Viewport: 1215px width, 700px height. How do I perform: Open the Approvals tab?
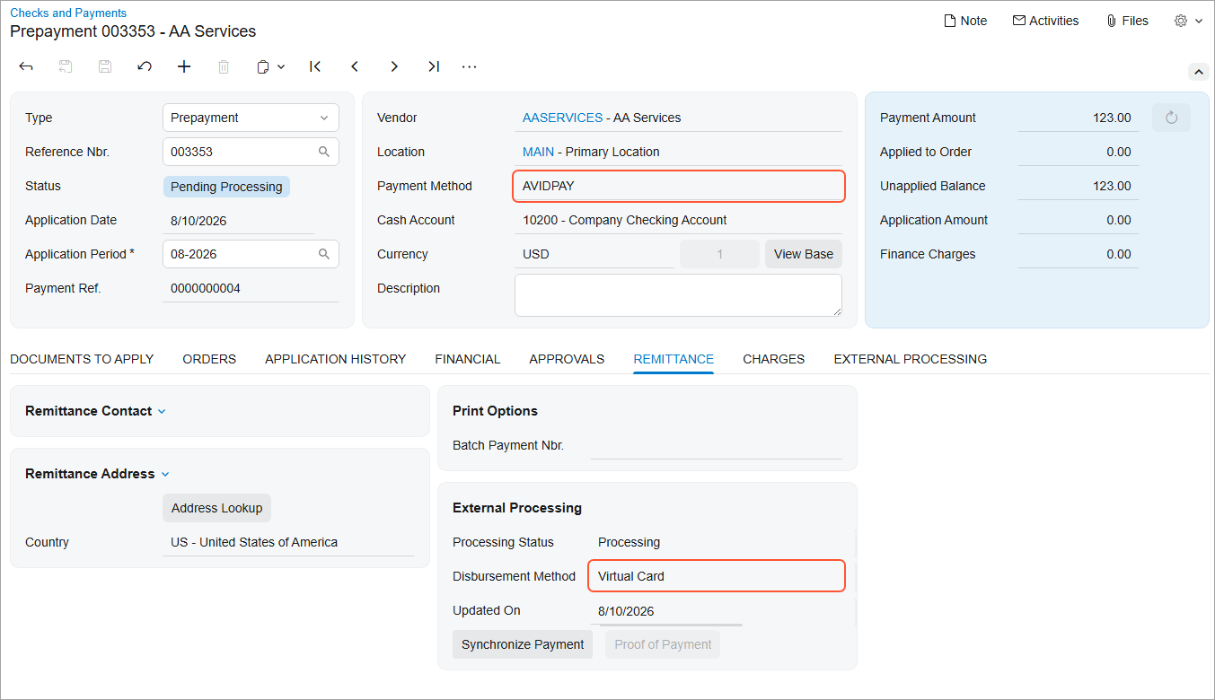tap(567, 359)
